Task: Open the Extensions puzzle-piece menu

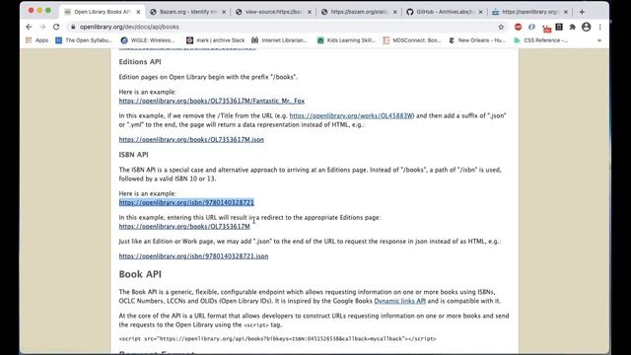Action: pyautogui.click(x=572, y=27)
